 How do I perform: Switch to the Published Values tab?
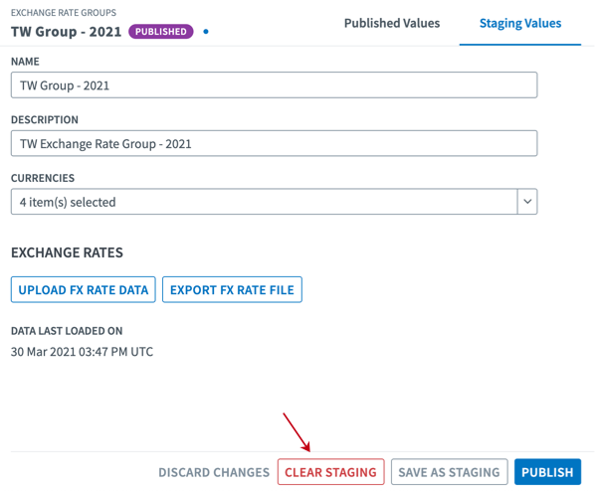pyautogui.click(x=391, y=23)
